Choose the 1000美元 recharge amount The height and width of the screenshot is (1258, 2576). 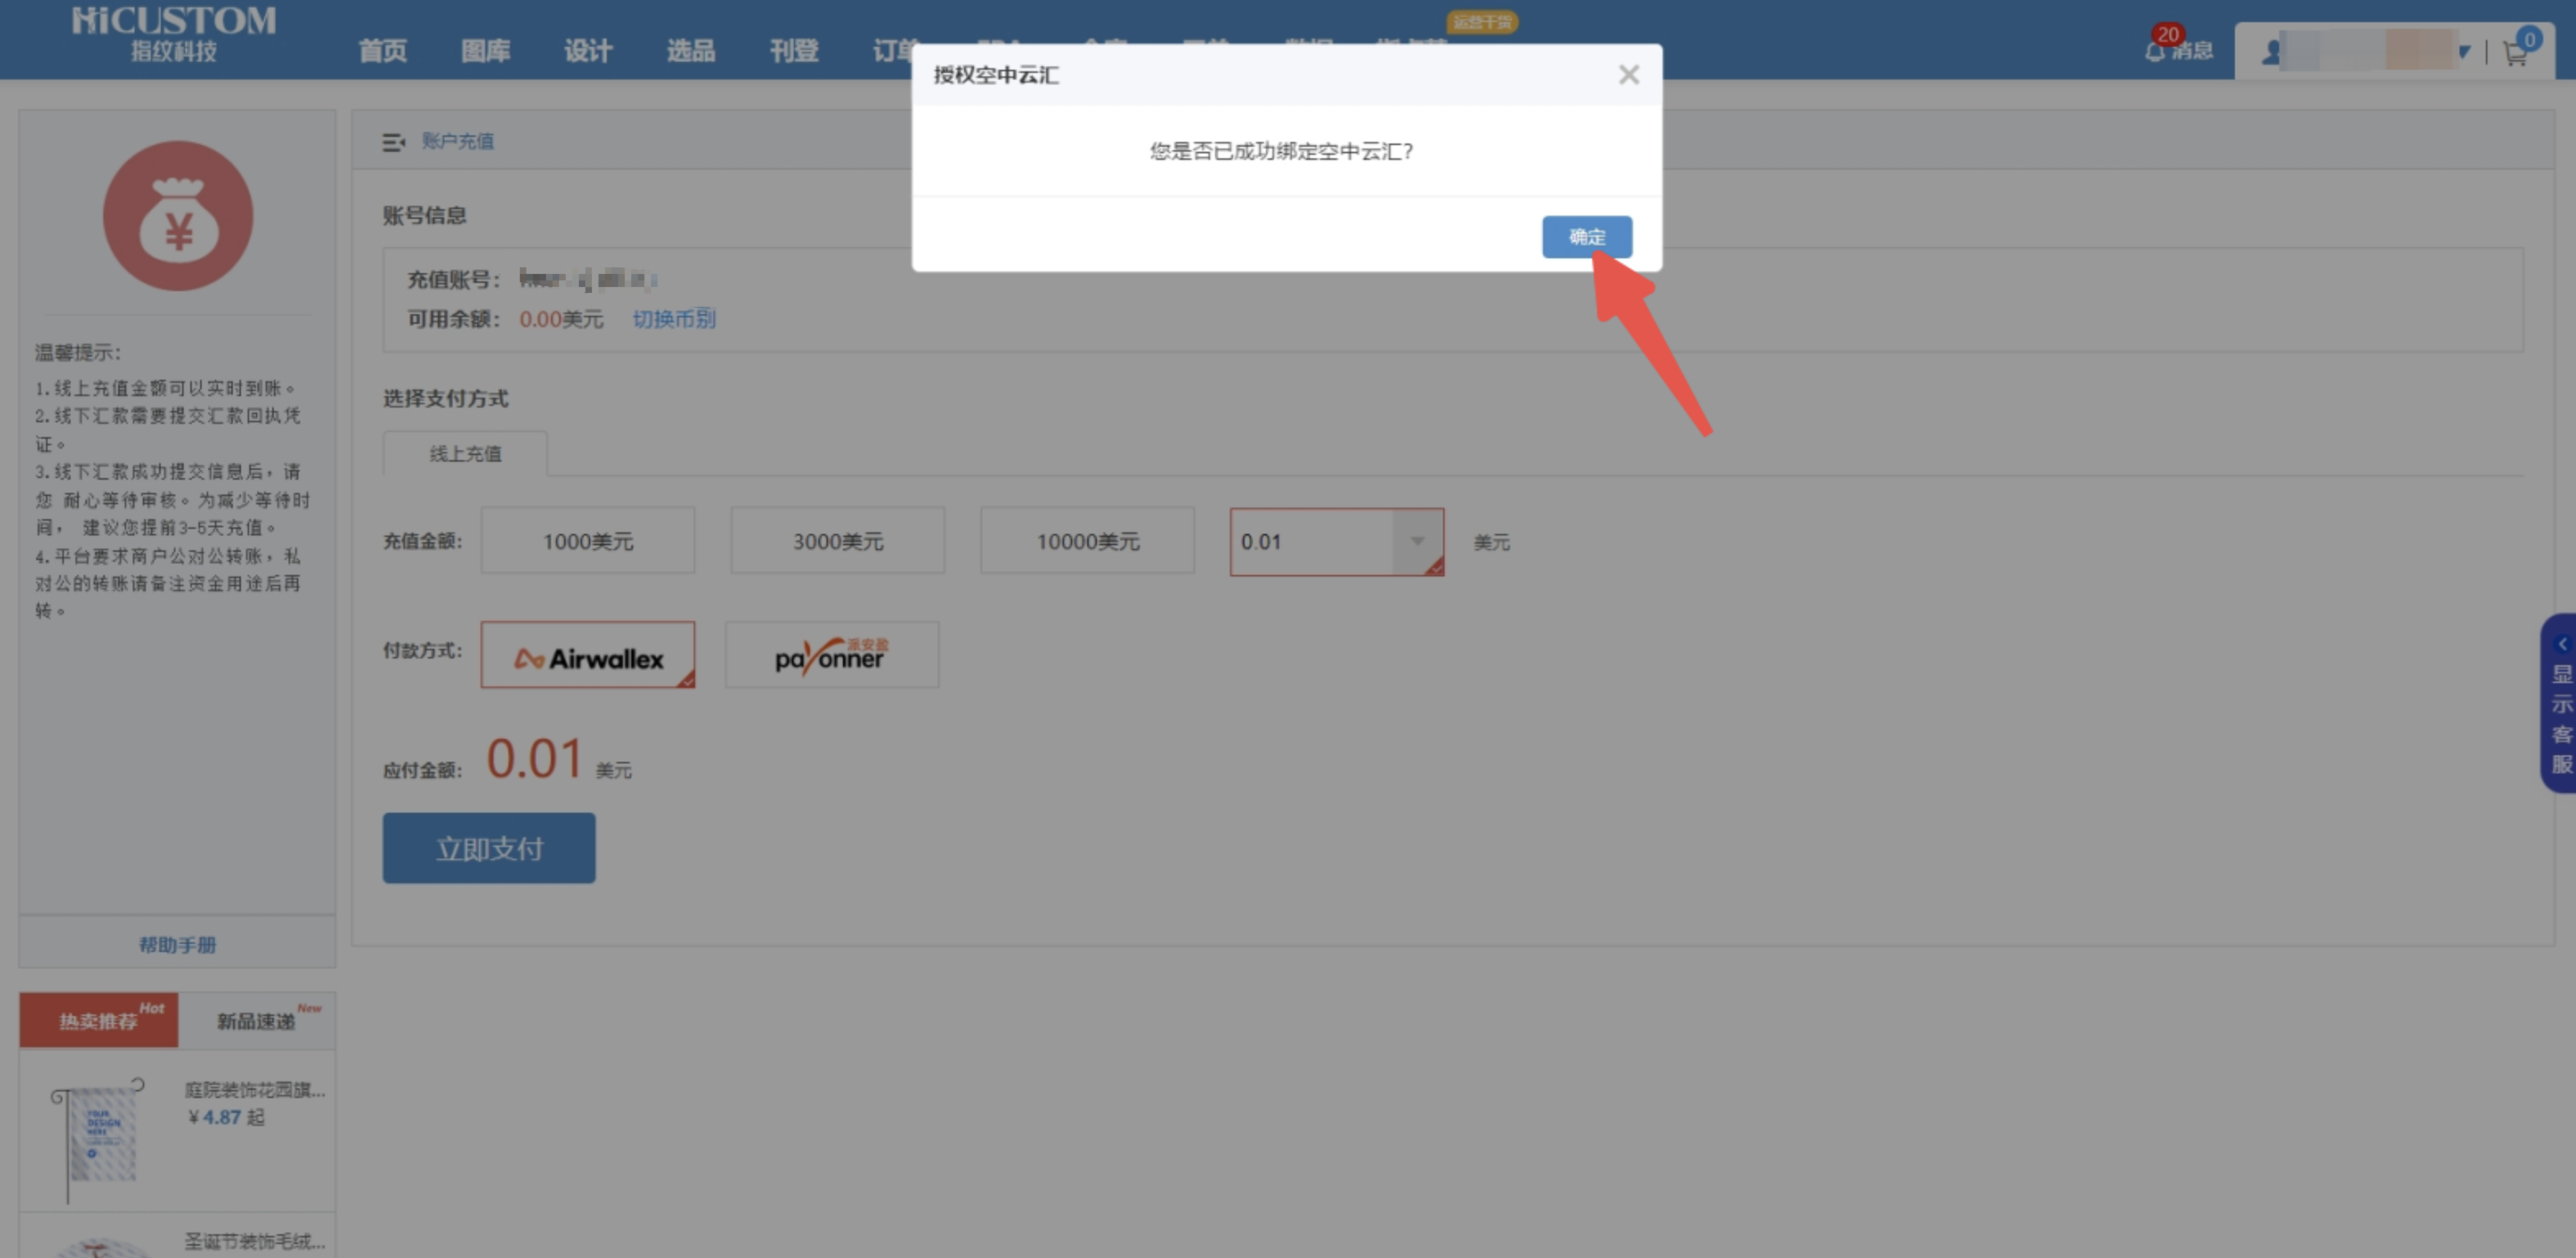pos(588,541)
